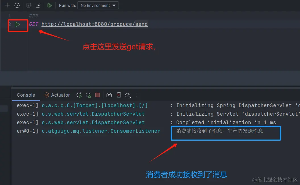The width and height of the screenshot is (300, 185).
Task: Run all requests in file
Action: coord(49,5)
